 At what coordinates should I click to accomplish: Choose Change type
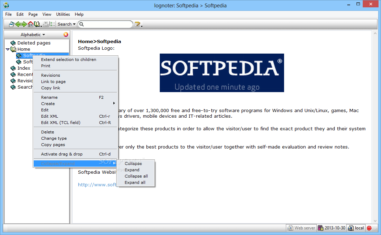75,138
